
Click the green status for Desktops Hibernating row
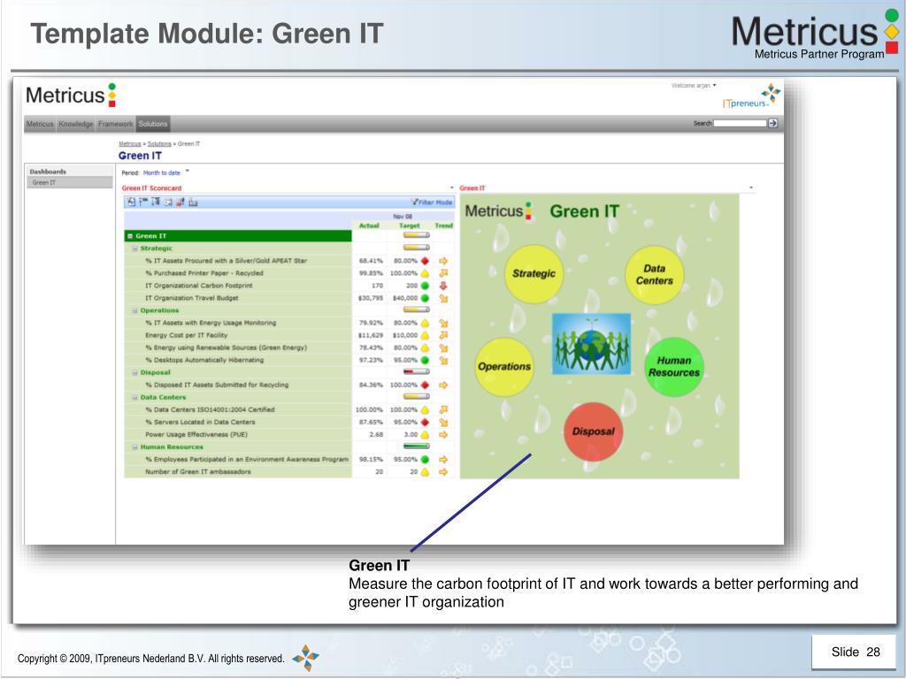coord(425,361)
